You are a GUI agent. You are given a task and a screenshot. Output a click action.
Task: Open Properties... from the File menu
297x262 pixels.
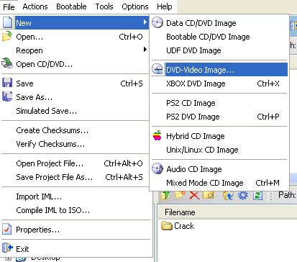point(75,230)
